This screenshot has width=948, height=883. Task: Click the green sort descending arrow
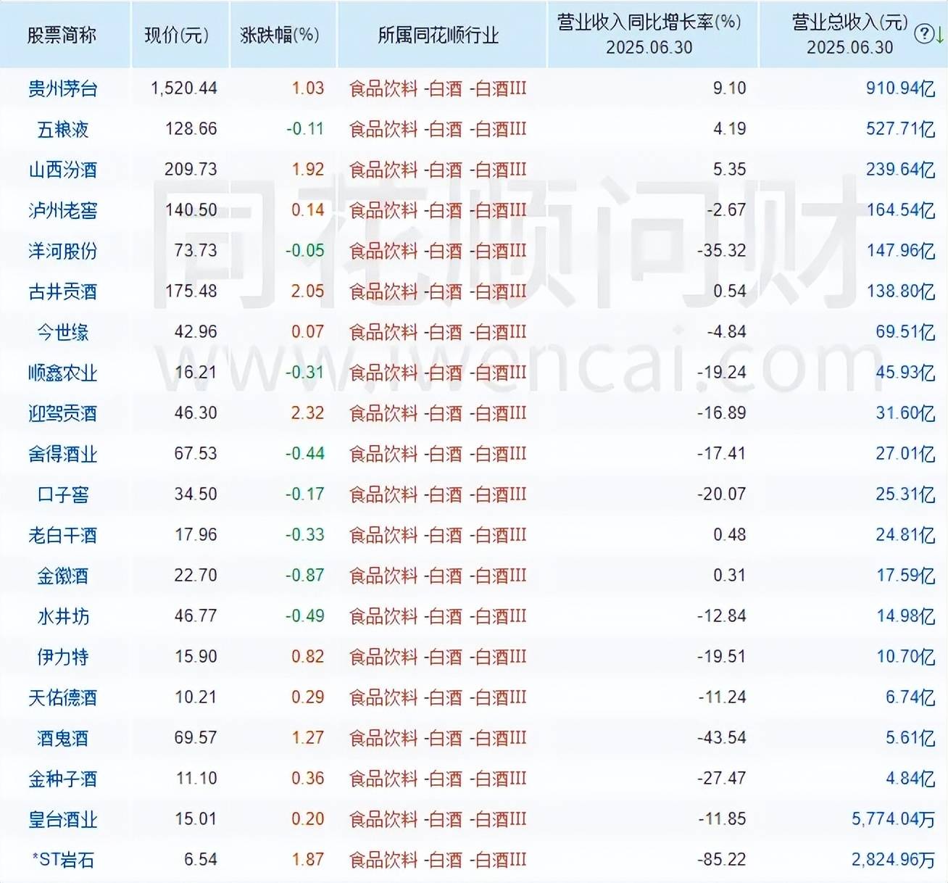[x=939, y=34]
